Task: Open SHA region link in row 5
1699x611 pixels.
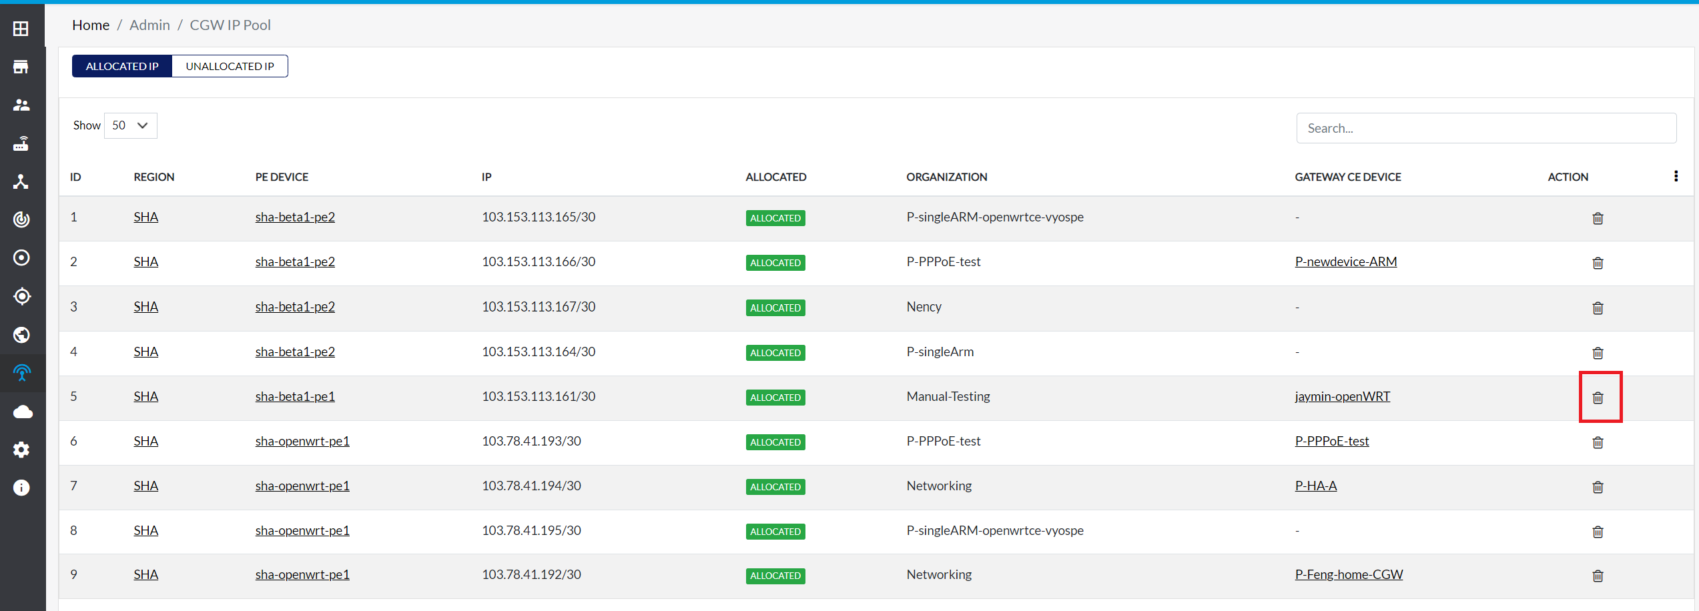Action: tap(145, 396)
